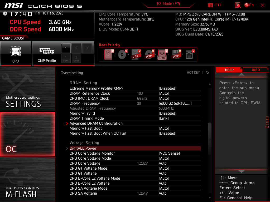Select the network boot device icon
The image size is (270, 202).
tap(190, 54)
